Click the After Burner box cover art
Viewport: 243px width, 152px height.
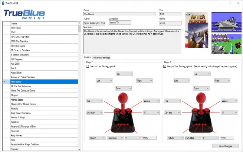[x=197, y=30]
